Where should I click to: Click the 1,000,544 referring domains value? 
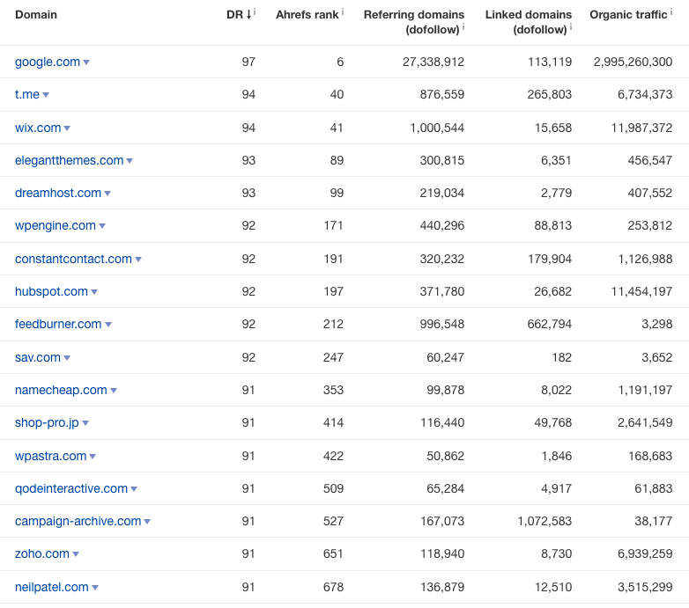coord(437,128)
